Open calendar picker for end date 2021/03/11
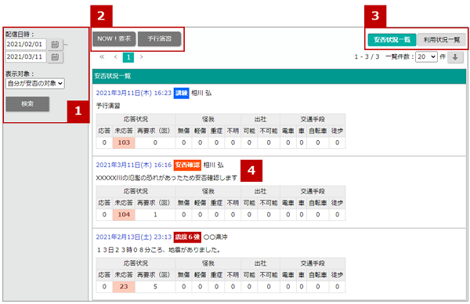 click(x=55, y=57)
